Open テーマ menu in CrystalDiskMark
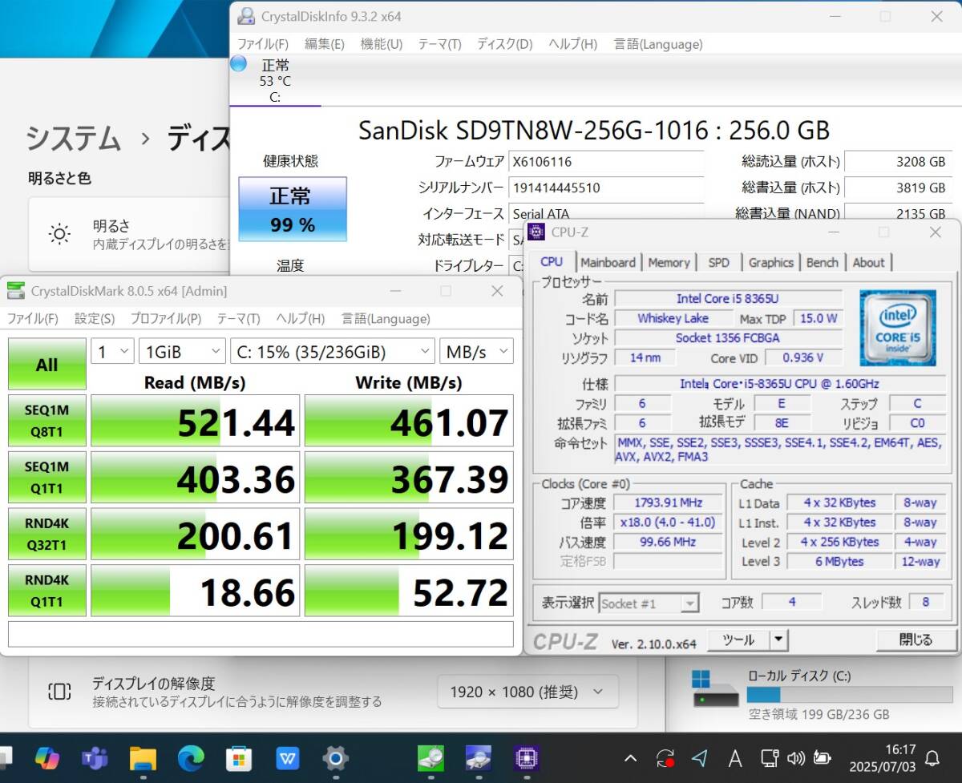 pyautogui.click(x=238, y=319)
